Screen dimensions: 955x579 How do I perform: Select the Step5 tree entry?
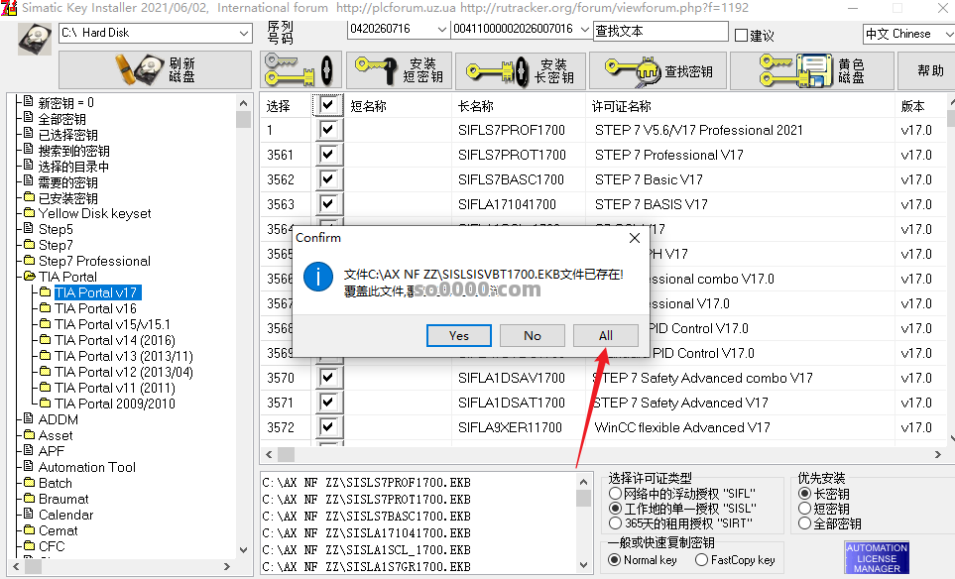(x=56, y=230)
